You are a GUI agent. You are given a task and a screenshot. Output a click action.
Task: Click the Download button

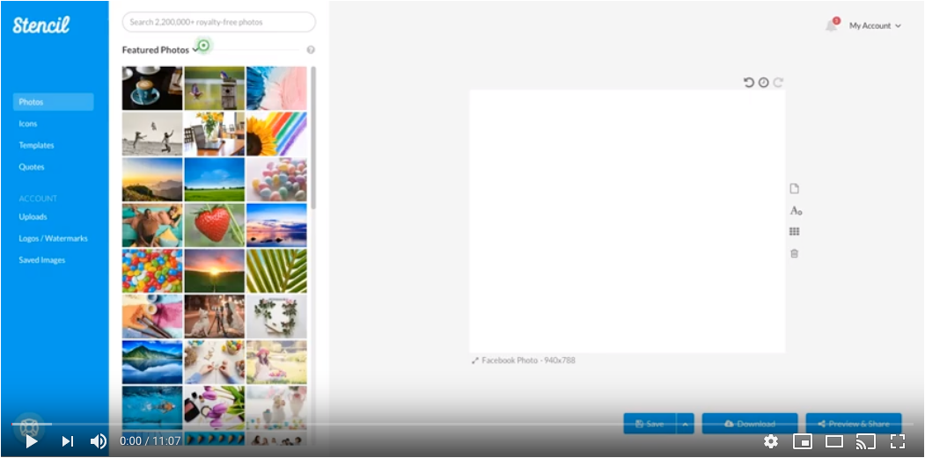(750, 424)
